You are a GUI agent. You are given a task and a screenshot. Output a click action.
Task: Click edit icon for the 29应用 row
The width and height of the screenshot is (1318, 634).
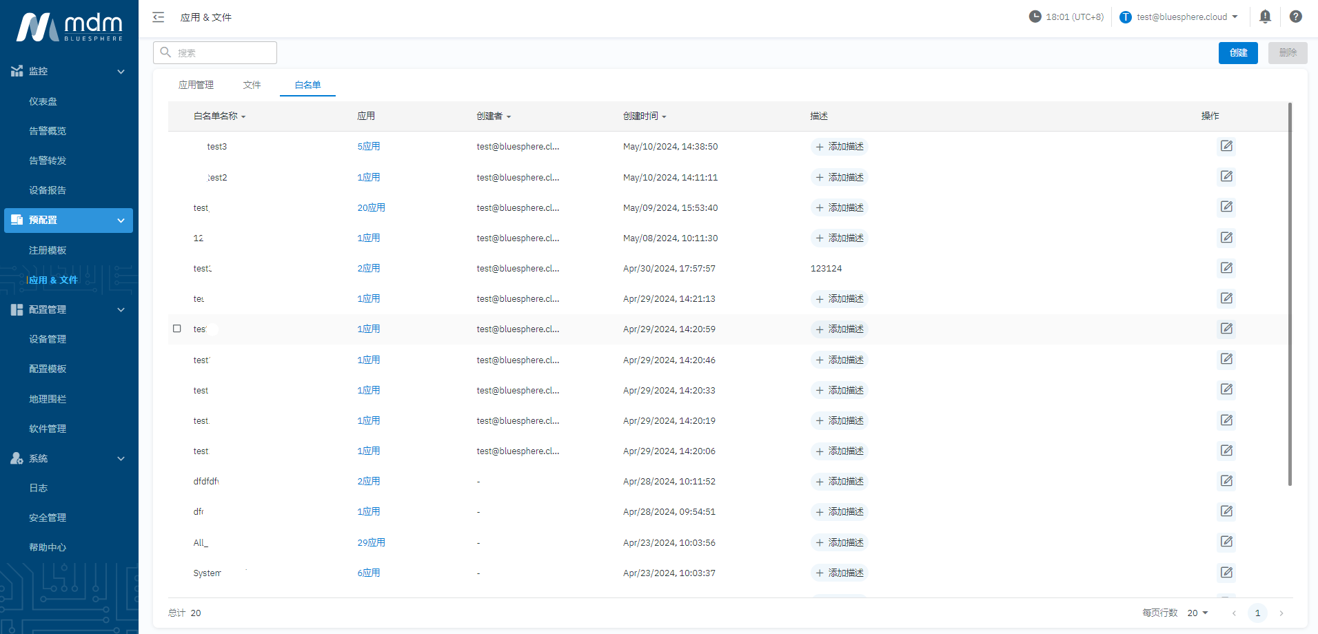click(x=1226, y=542)
